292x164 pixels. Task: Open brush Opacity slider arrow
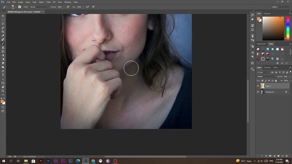click(x=64, y=7)
